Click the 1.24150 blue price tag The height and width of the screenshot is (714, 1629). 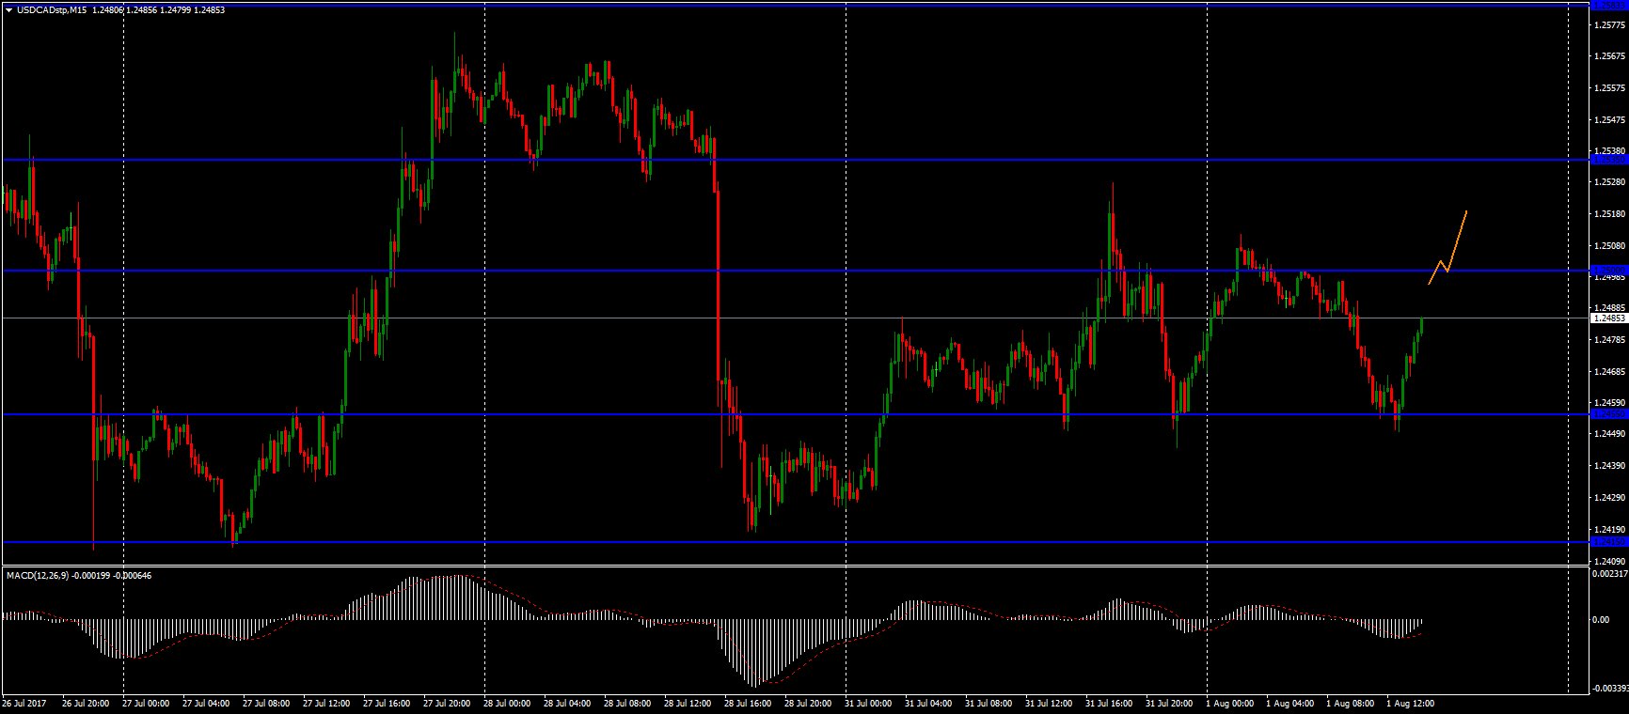pos(1608,542)
